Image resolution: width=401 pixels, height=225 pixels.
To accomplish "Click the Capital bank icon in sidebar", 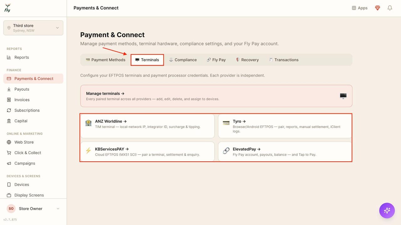I will coord(9,121).
